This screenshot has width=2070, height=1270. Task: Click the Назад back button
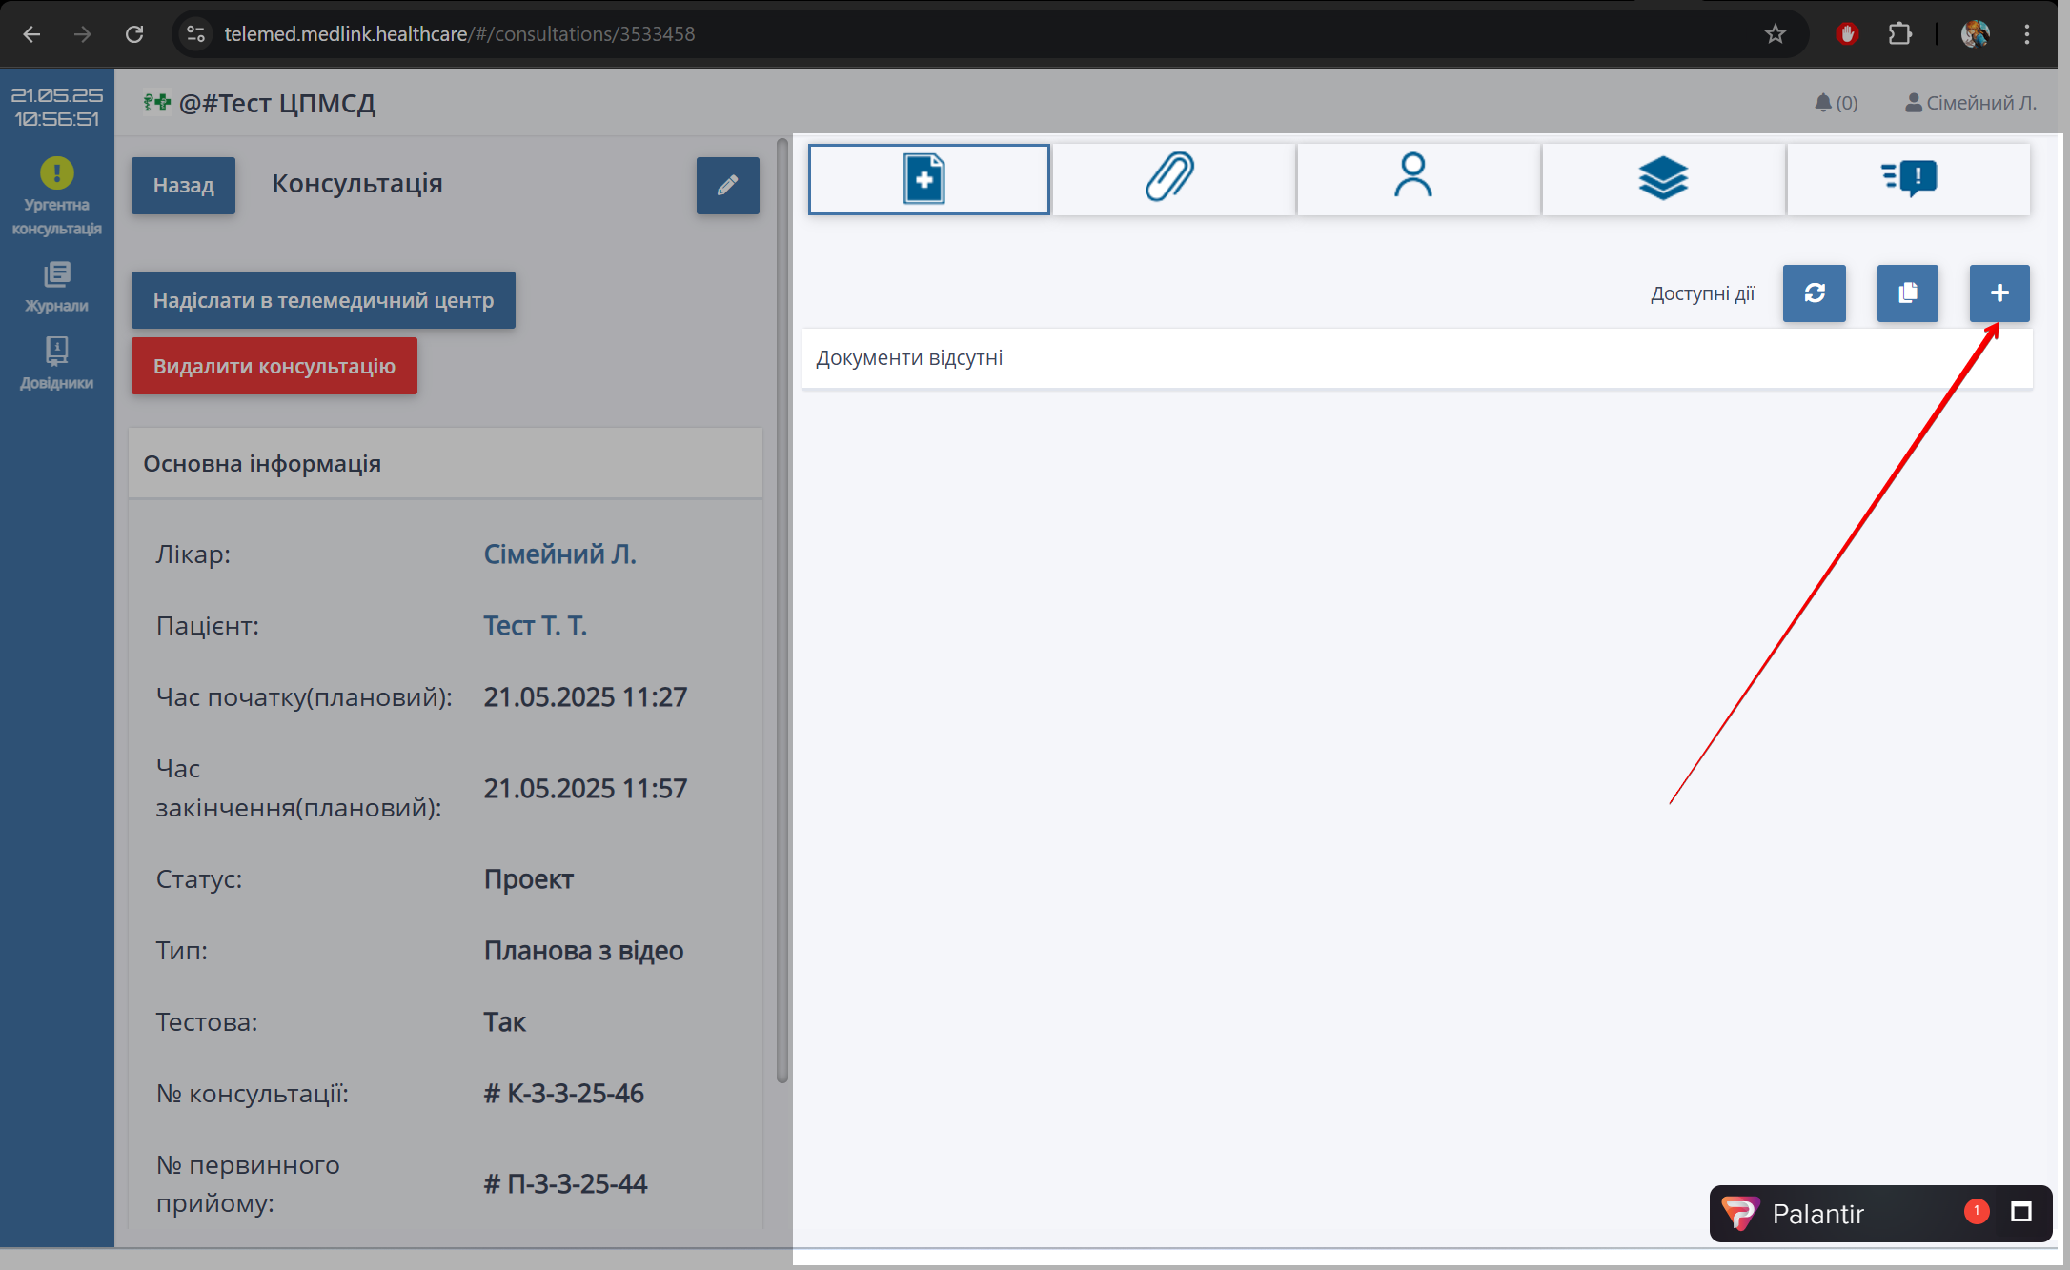tap(183, 186)
